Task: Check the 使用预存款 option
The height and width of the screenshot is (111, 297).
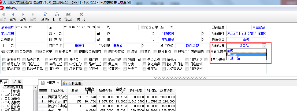Action: pyautogui.click(x=105, y=52)
